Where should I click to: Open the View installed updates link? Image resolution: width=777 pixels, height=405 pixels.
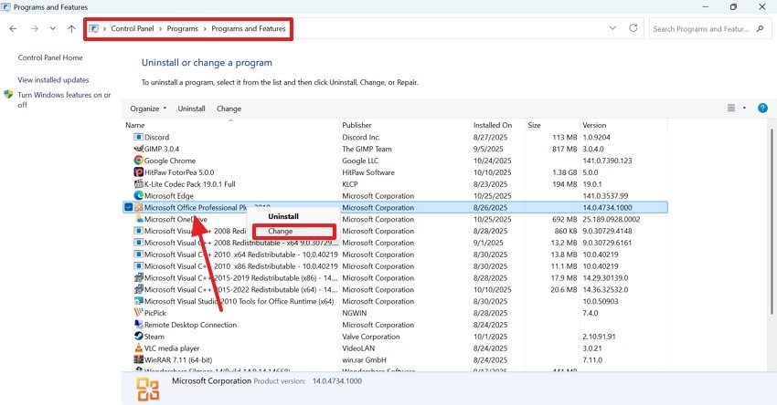[x=54, y=79]
